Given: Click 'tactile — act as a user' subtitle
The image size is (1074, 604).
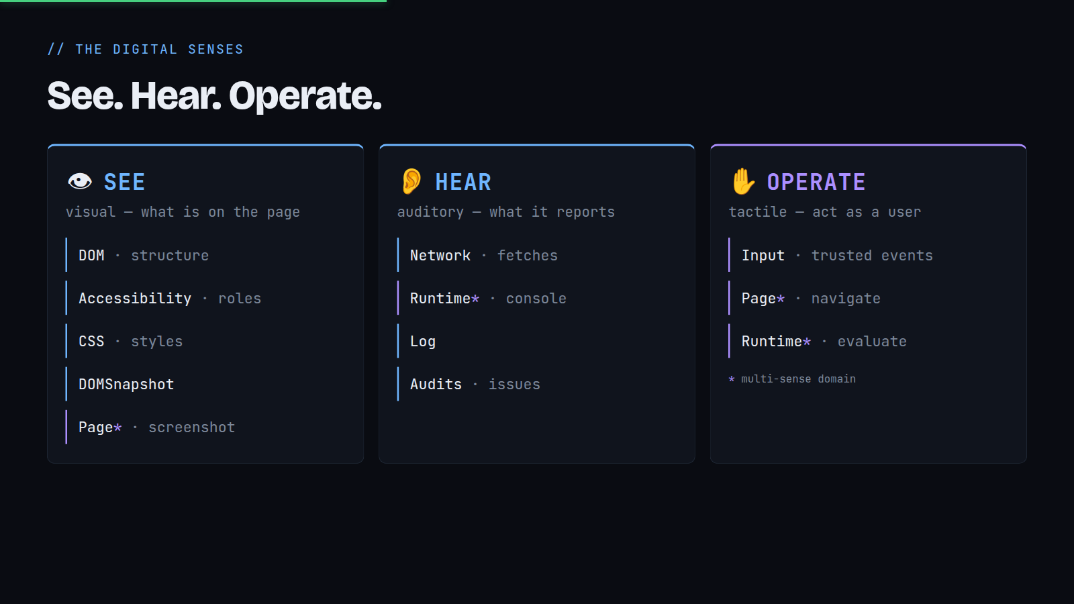Looking at the screenshot, I should pyautogui.click(x=824, y=212).
